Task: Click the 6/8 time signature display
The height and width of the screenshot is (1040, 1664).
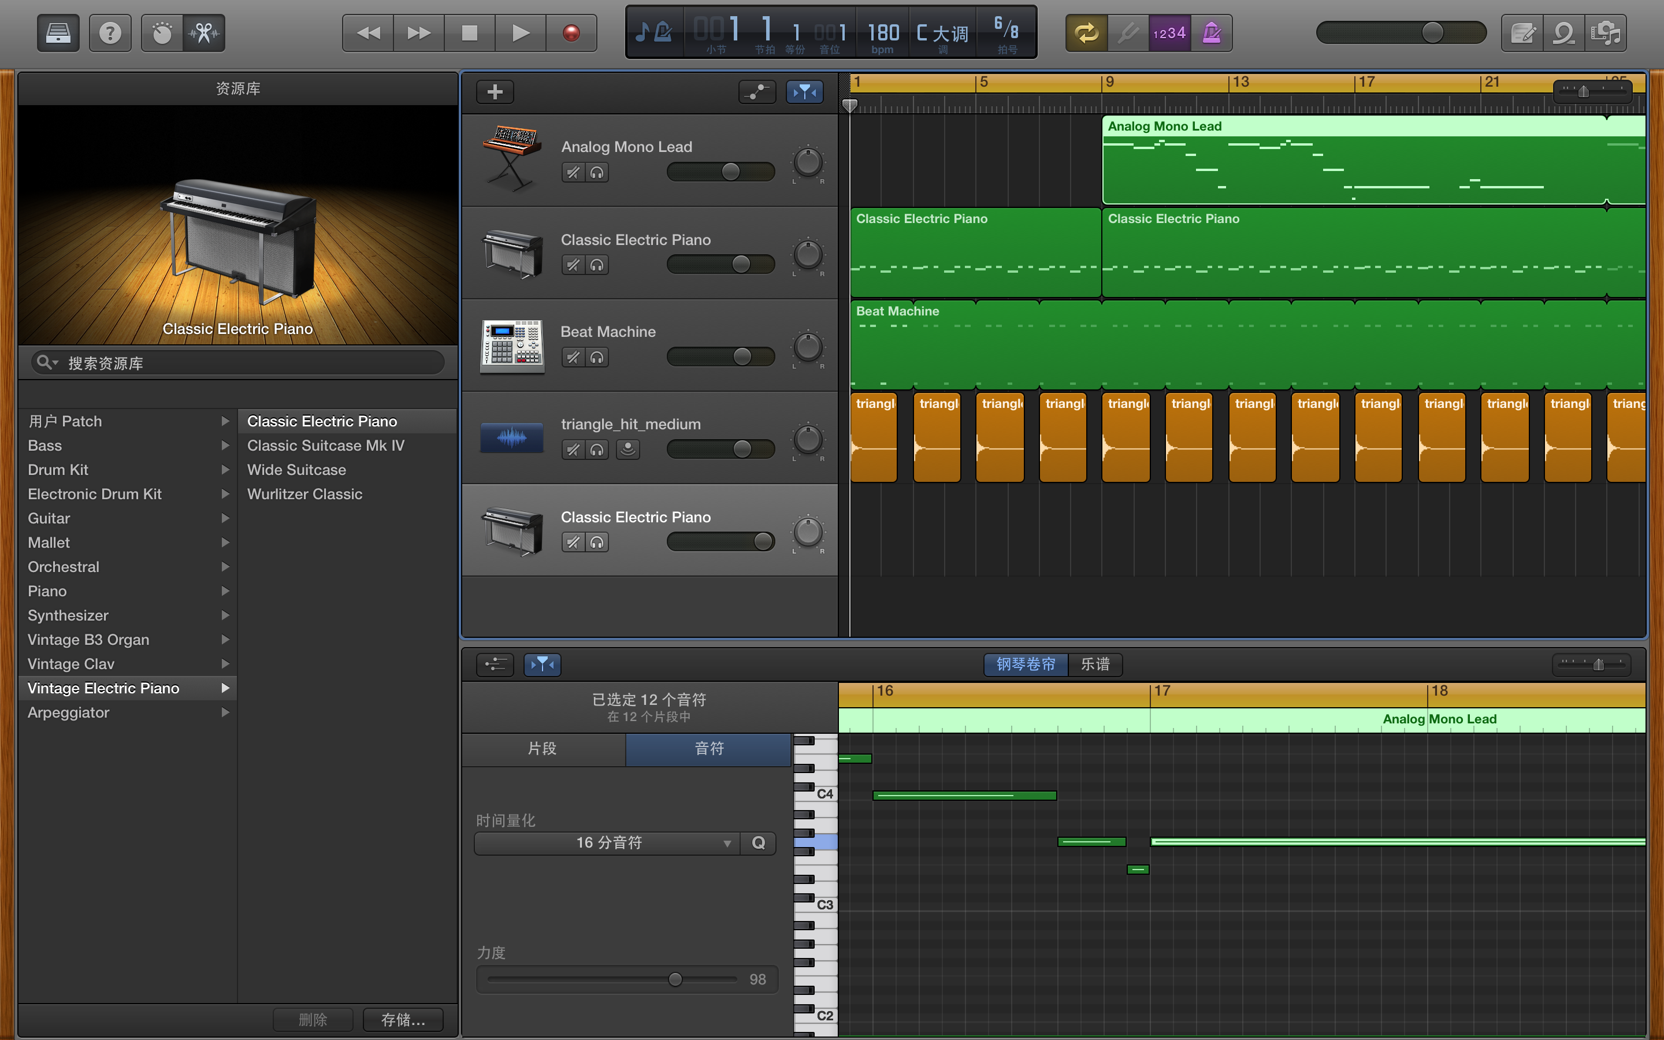Action: coord(1006,32)
